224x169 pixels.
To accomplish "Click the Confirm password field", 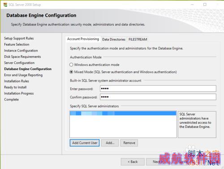I will [x=158, y=97].
